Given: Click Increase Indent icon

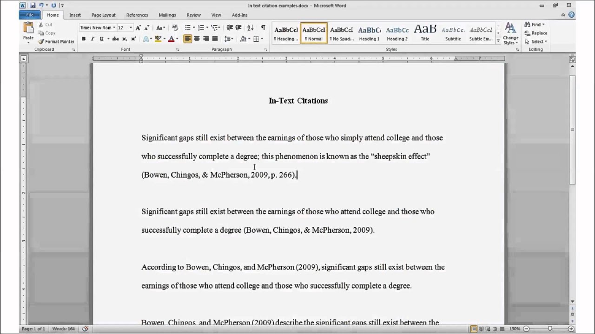Looking at the screenshot, I should pos(238,28).
